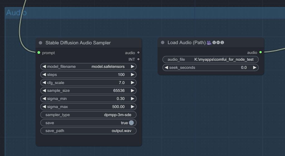Image resolution: width=285 pixels, height=156 pixels.
Task: Open the sampler_type dpmpp-3m-sde combo
Action: coord(89,115)
